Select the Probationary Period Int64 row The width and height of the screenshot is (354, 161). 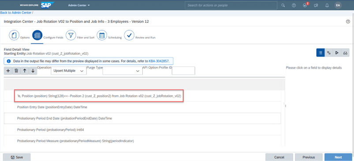coord(142,129)
